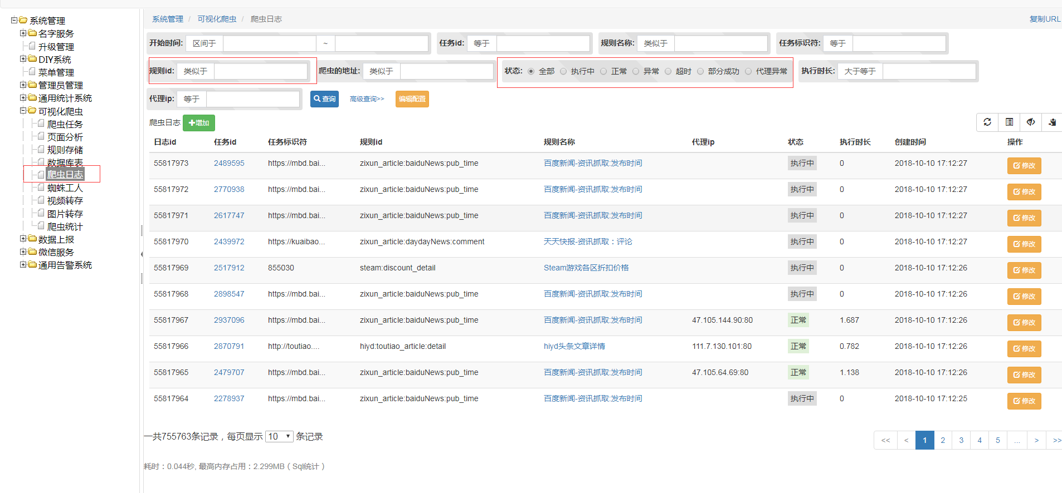Click the 页面分析 page icon
This screenshot has height=493, width=1062.
click(x=41, y=136)
